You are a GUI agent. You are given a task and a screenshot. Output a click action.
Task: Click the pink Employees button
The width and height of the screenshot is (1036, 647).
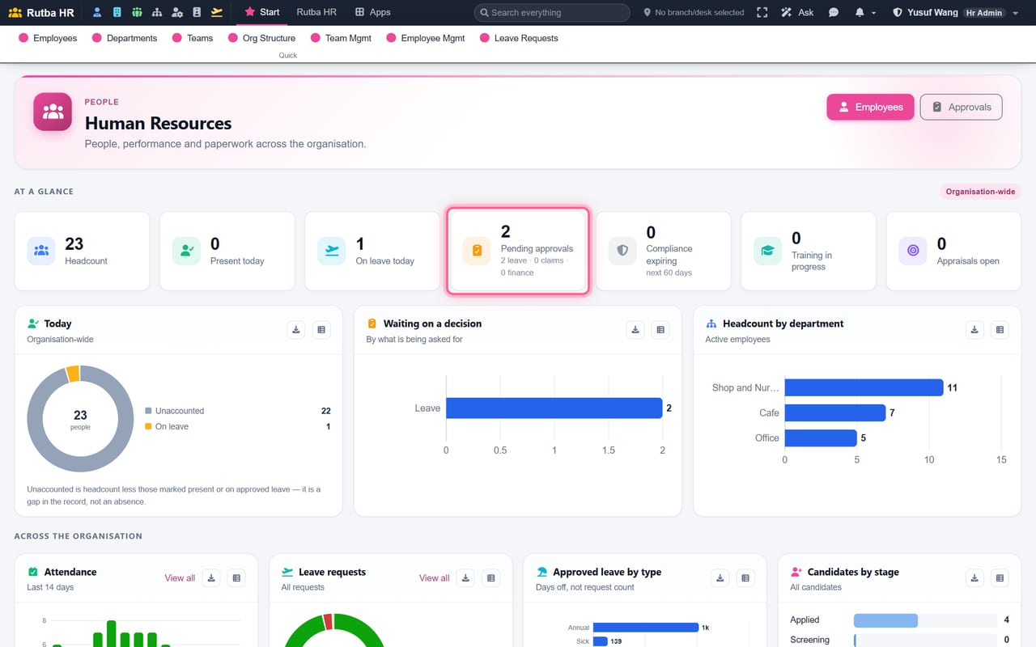[870, 107]
